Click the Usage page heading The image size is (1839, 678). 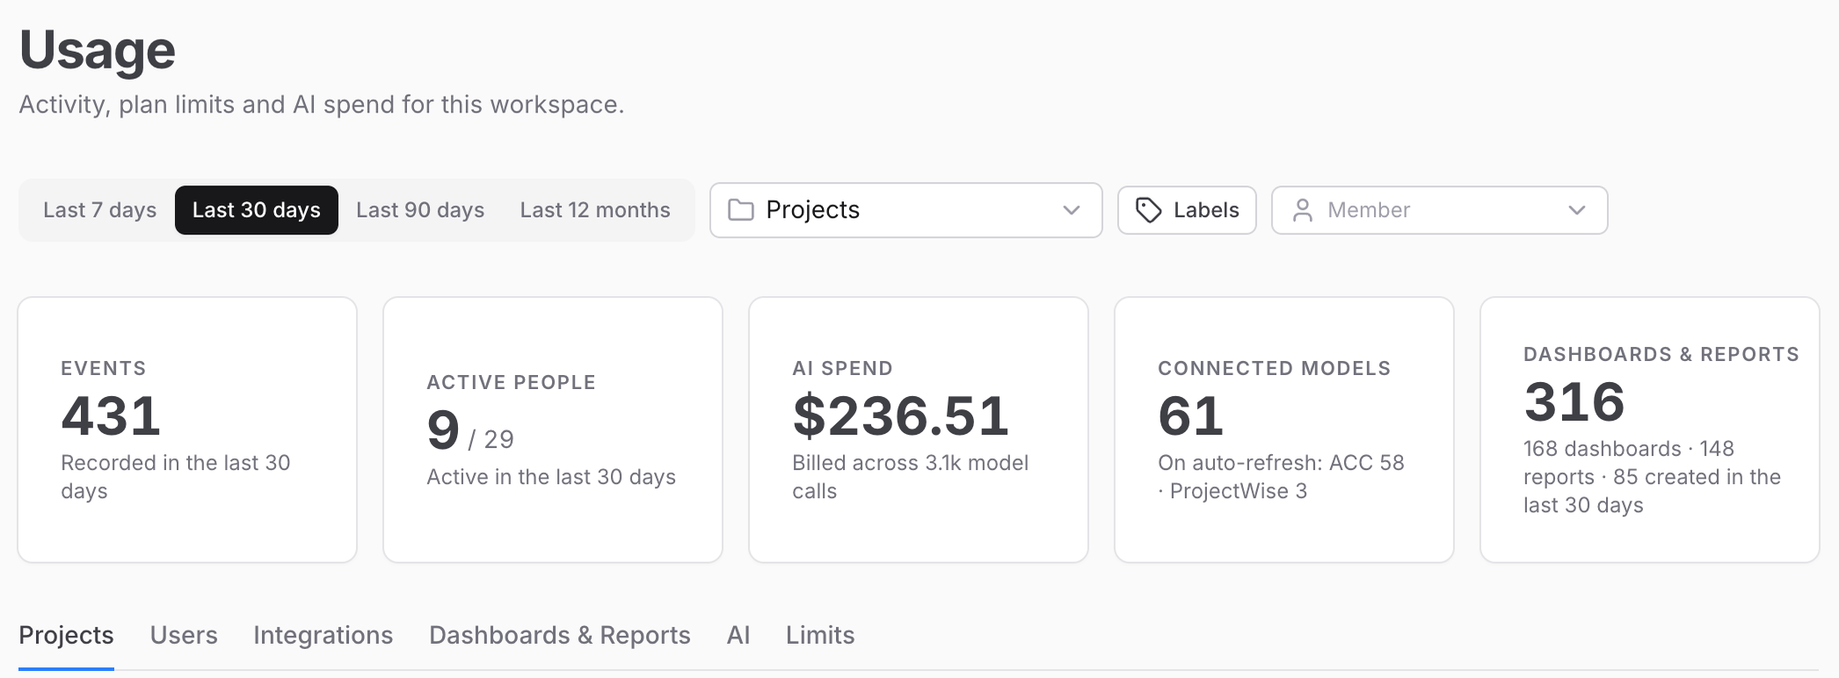click(x=97, y=49)
